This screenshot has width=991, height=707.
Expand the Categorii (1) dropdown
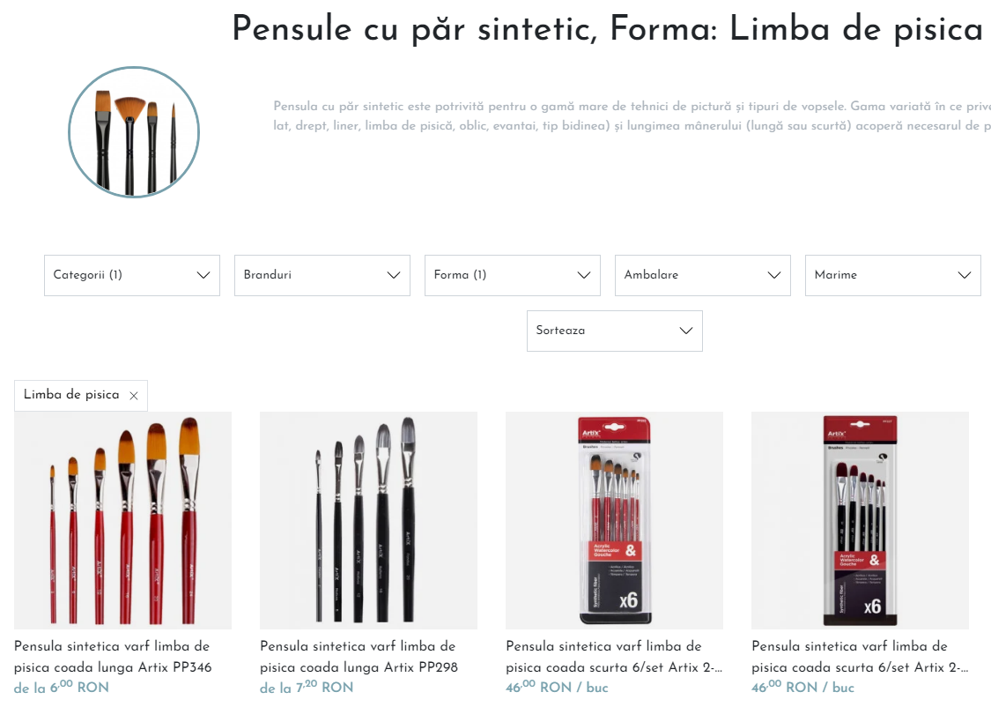(132, 275)
